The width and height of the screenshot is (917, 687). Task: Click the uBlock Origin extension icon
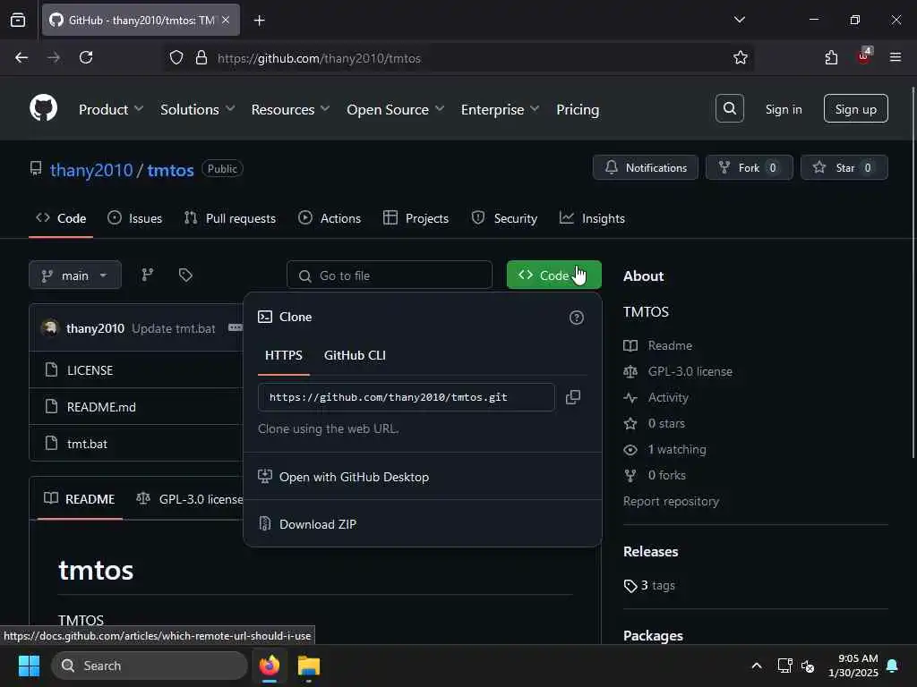pyautogui.click(x=863, y=56)
